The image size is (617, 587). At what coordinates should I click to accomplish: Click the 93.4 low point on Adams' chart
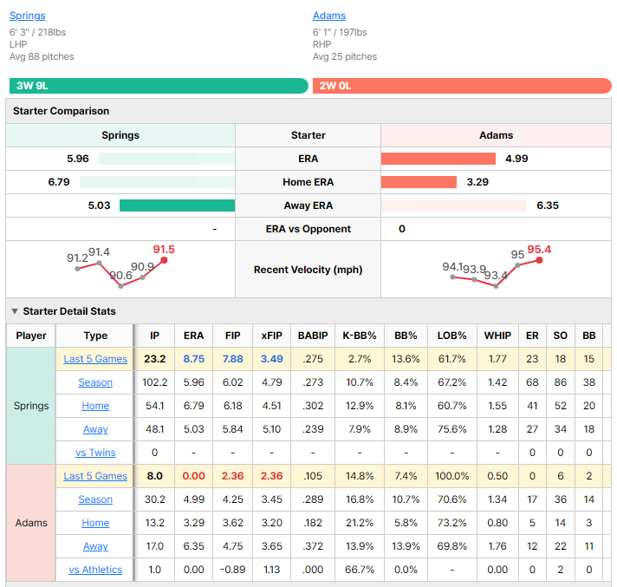click(496, 286)
